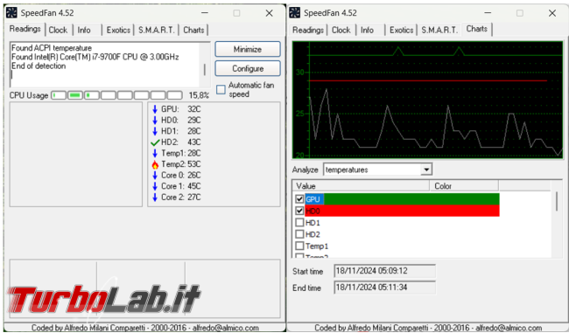Image resolution: width=569 pixels, height=333 pixels.
Task: Enable the Automatic fan speed checkbox
Action: tap(221, 89)
